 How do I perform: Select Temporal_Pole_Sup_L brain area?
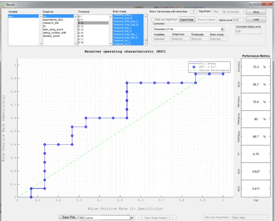point(128,21)
